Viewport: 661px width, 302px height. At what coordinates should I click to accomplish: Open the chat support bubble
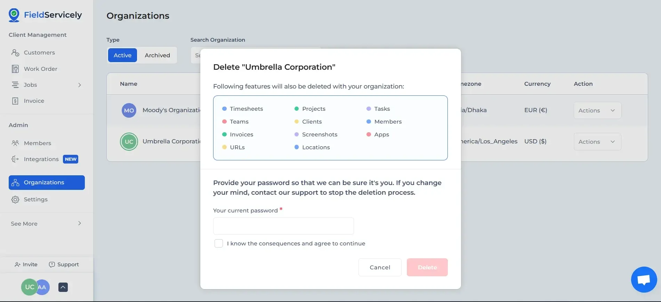point(644,279)
